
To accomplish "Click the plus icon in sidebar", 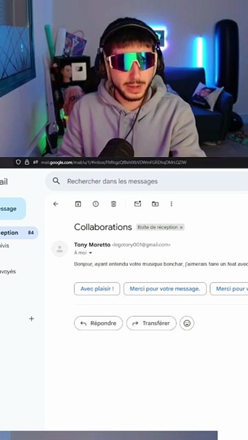I will [31, 319].
